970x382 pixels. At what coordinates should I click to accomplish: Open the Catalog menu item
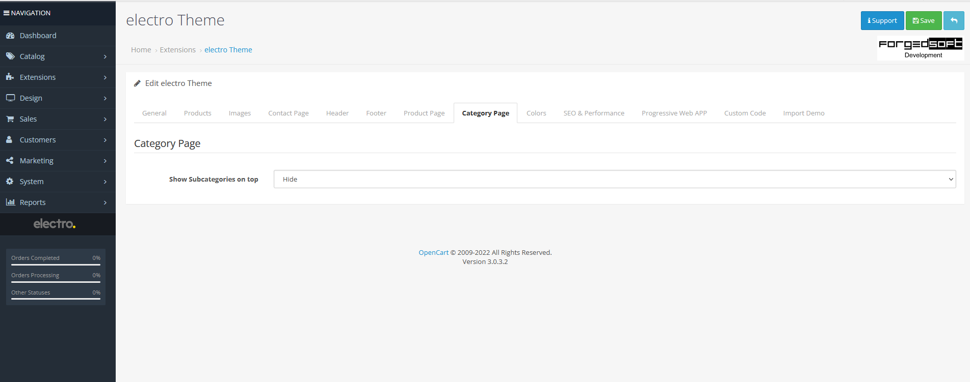coord(58,56)
